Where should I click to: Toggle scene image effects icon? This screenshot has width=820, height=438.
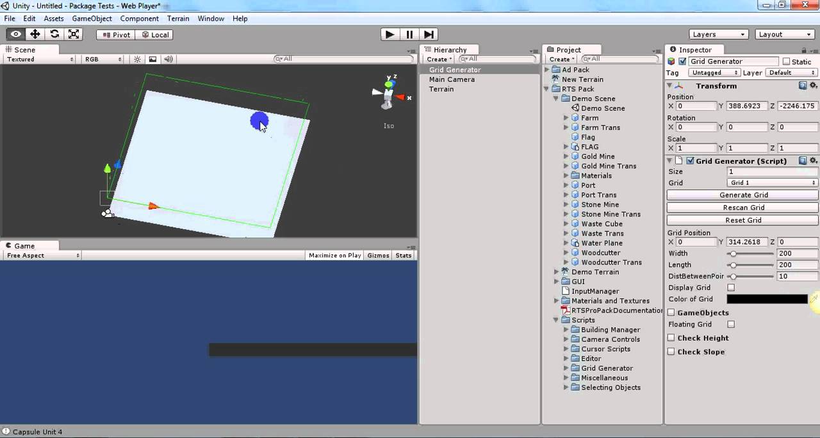[152, 59]
